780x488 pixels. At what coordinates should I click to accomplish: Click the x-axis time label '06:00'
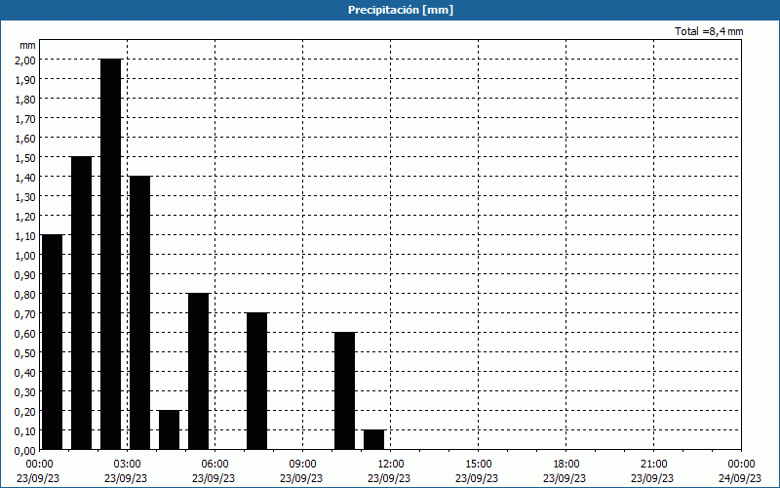214,465
